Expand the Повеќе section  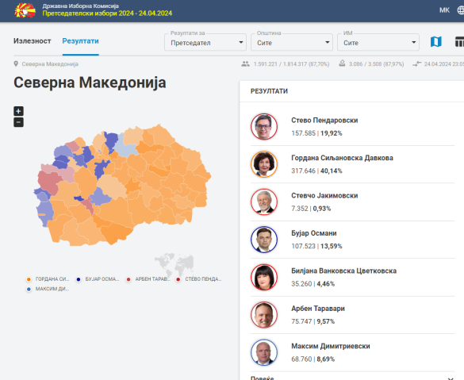click(352, 378)
